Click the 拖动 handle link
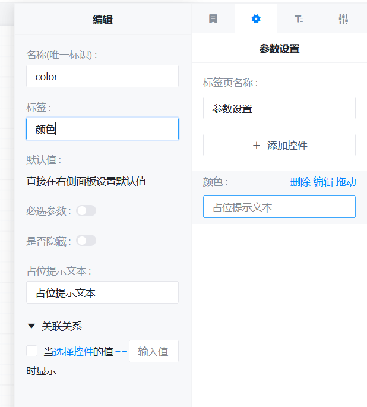This screenshot has width=367, height=407. tap(346, 182)
